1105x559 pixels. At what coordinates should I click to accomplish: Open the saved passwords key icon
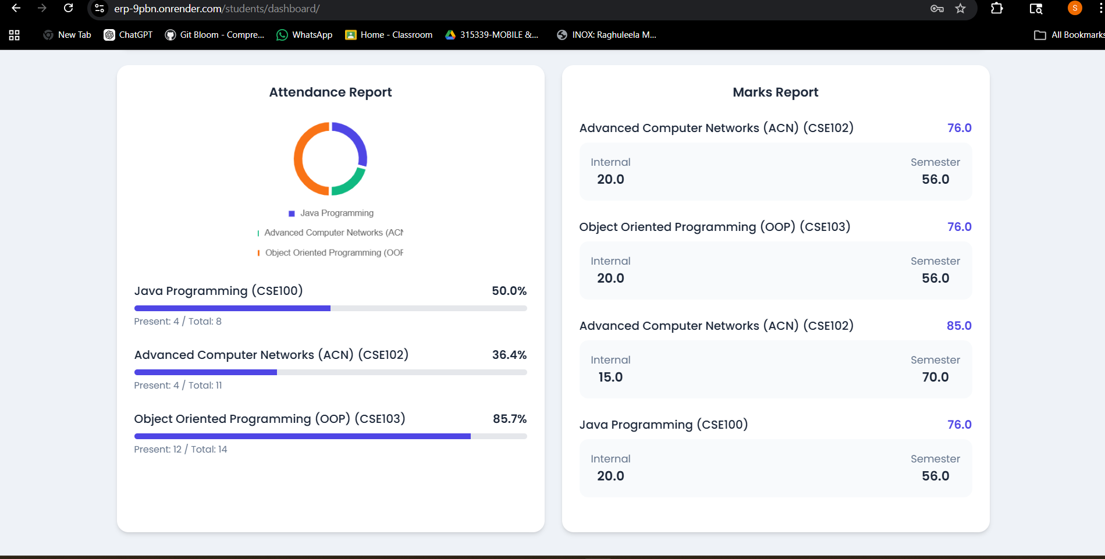[937, 8]
